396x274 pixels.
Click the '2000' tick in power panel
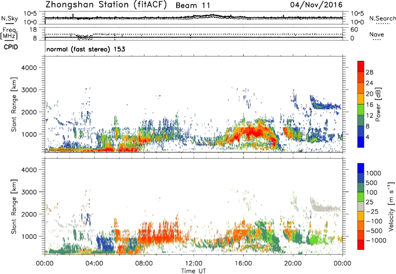(x=29, y=112)
